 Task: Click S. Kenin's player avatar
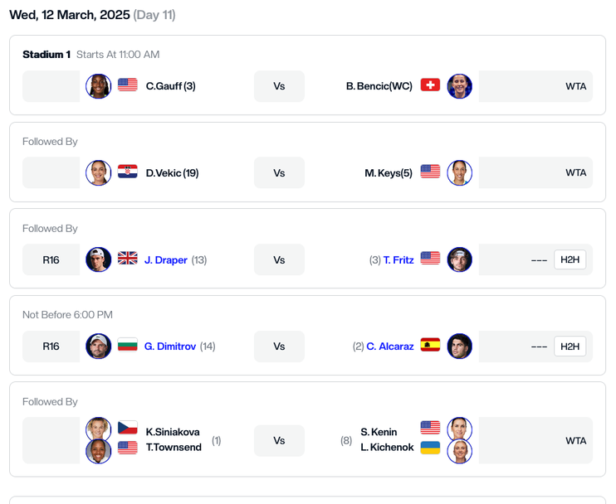coord(460,429)
